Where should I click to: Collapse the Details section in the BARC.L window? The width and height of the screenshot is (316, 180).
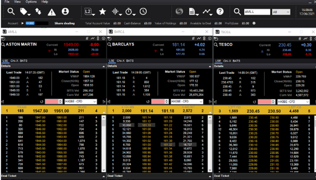[210, 66]
